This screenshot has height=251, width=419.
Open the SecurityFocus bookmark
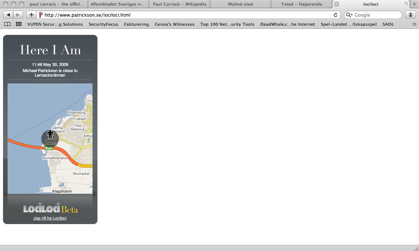[104, 24]
